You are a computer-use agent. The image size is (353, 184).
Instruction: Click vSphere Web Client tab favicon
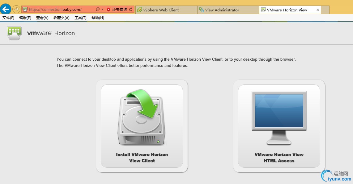140,10
